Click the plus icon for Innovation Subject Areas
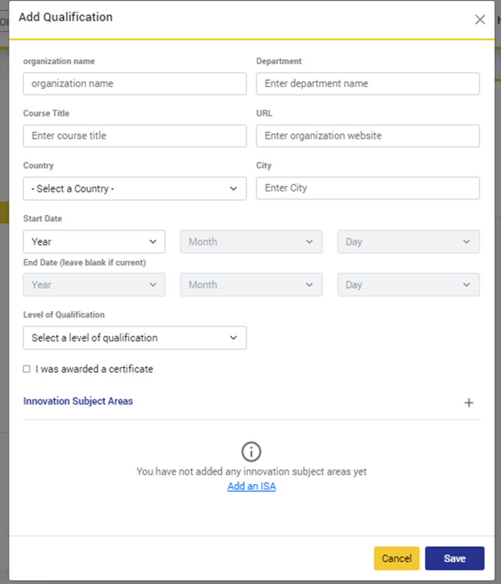This screenshot has width=501, height=584. click(x=468, y=403)
